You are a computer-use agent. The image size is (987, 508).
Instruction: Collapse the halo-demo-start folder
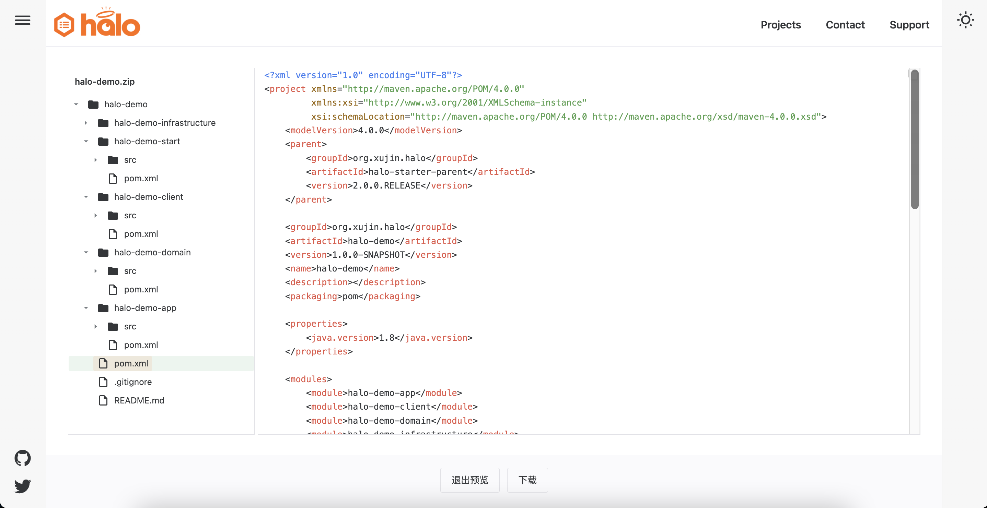(x=86, y=141)
